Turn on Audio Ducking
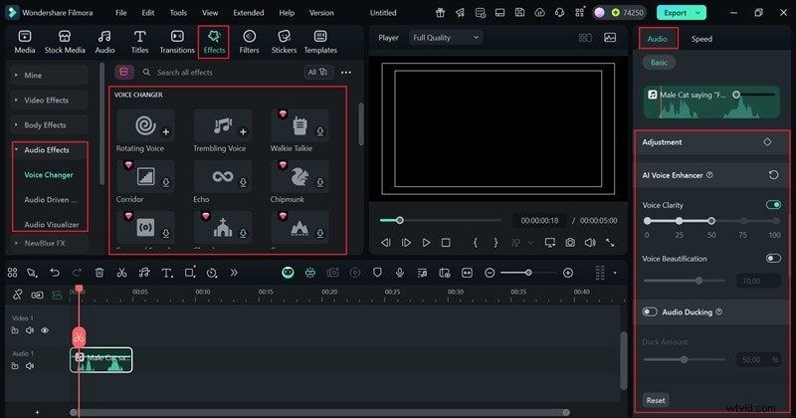 pos(650,312)
